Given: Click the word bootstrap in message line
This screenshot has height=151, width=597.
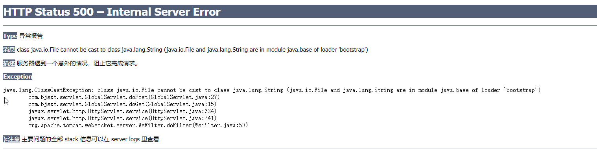Looking at the screenshot, I should click(x=353, y=50).
